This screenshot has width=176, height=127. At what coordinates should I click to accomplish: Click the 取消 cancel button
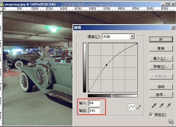(161, 49)
